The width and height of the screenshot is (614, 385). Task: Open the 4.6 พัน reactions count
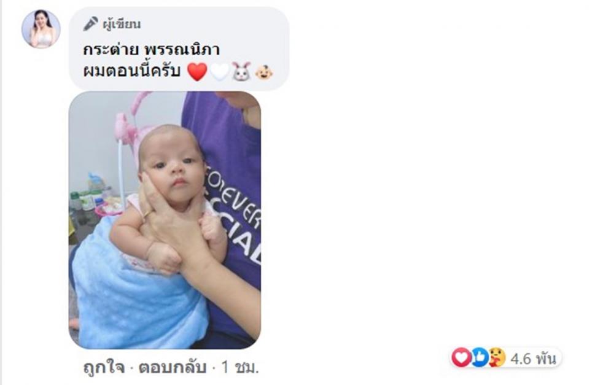pos(533,359)
